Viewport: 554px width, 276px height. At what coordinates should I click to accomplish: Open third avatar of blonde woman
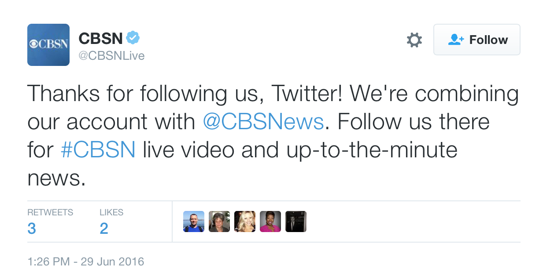pyautogui.click(x=245, y=222)
